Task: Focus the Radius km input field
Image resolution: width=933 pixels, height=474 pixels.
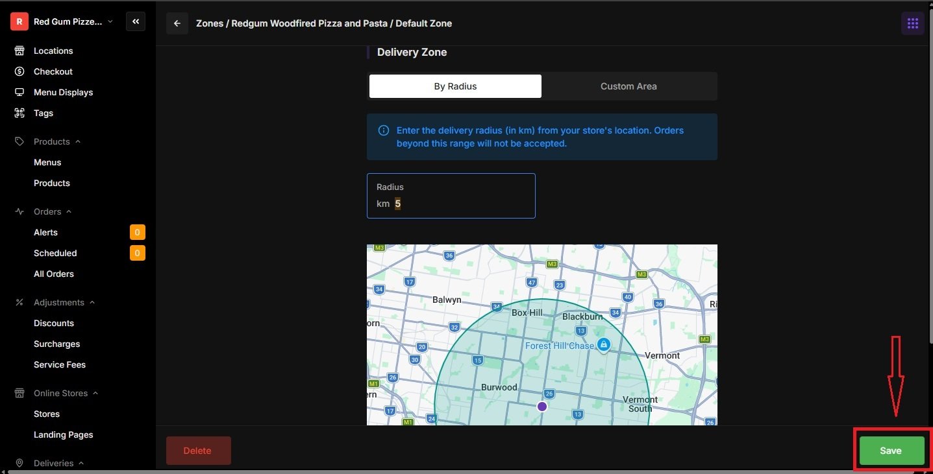Action: (x=451, y=196)
